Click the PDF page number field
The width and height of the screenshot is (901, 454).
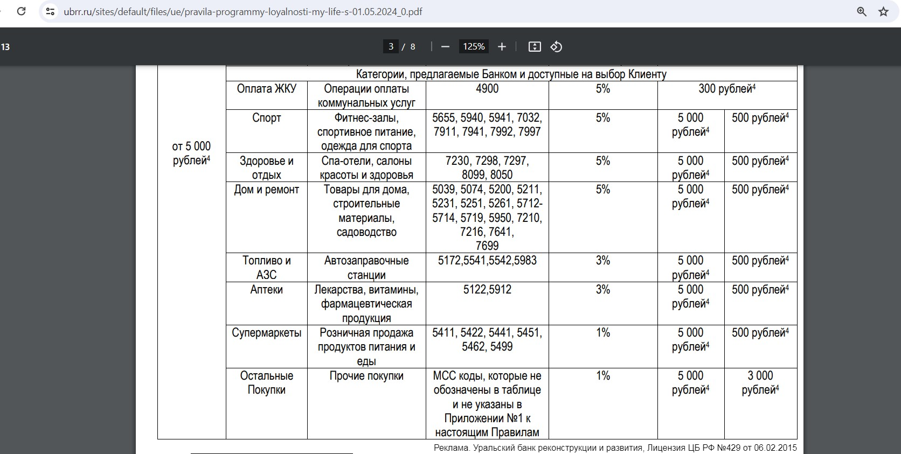click(x=391, y=47)
